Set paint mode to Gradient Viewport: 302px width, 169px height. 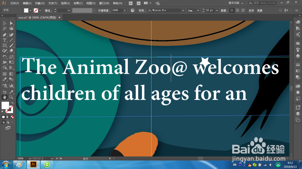8,117
